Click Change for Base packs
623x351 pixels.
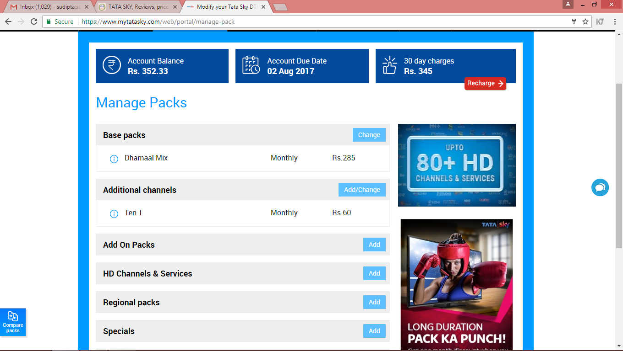coord(369,135)
